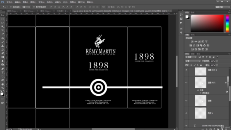231x130 pixels.
Task: Select the Brush tool
Action: [3, 42]
